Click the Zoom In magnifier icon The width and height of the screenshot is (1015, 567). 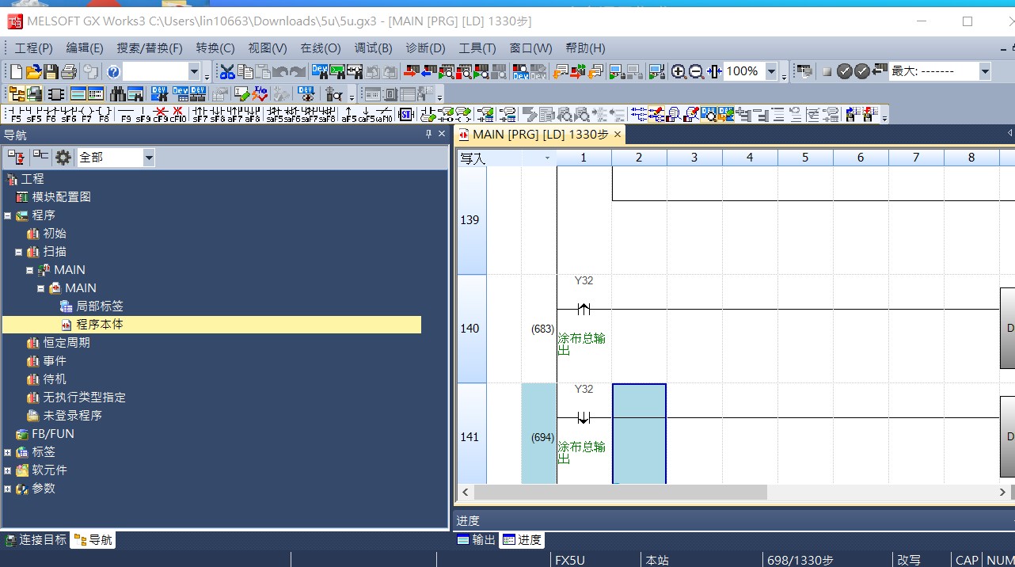[679, 72]
